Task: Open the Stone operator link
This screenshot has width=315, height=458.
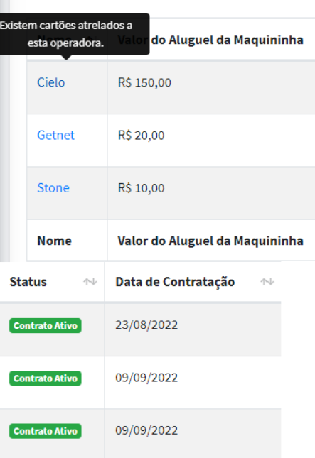Action: (53, 188)
